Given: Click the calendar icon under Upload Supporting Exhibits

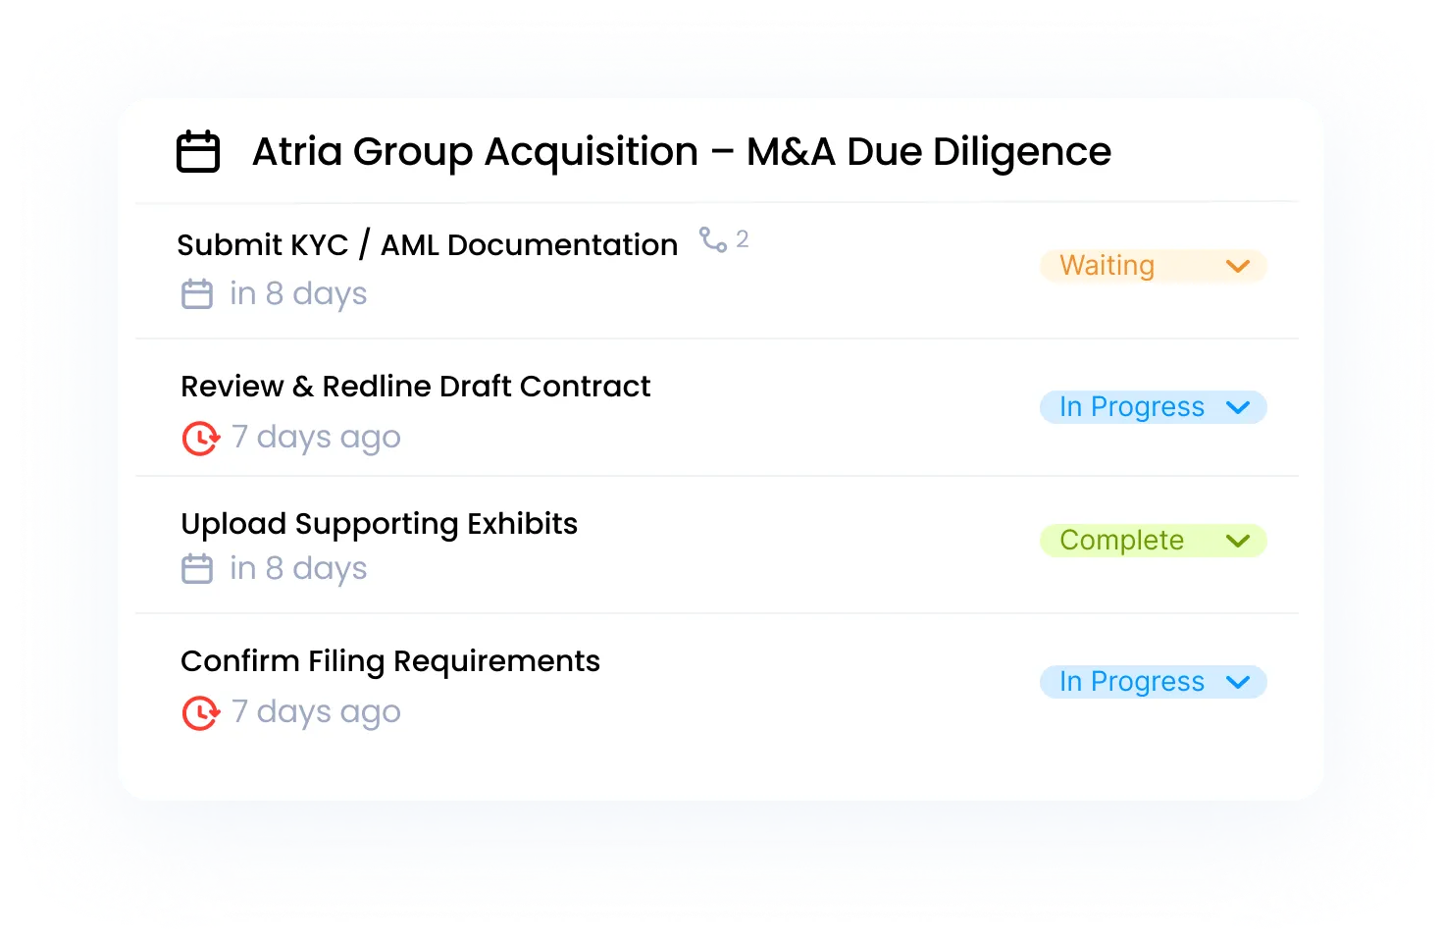Looking at the screenshot, I should [x=197, y=567].
